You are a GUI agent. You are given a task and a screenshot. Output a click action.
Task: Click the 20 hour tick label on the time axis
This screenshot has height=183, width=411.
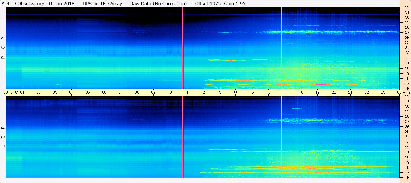coord(334,92)
